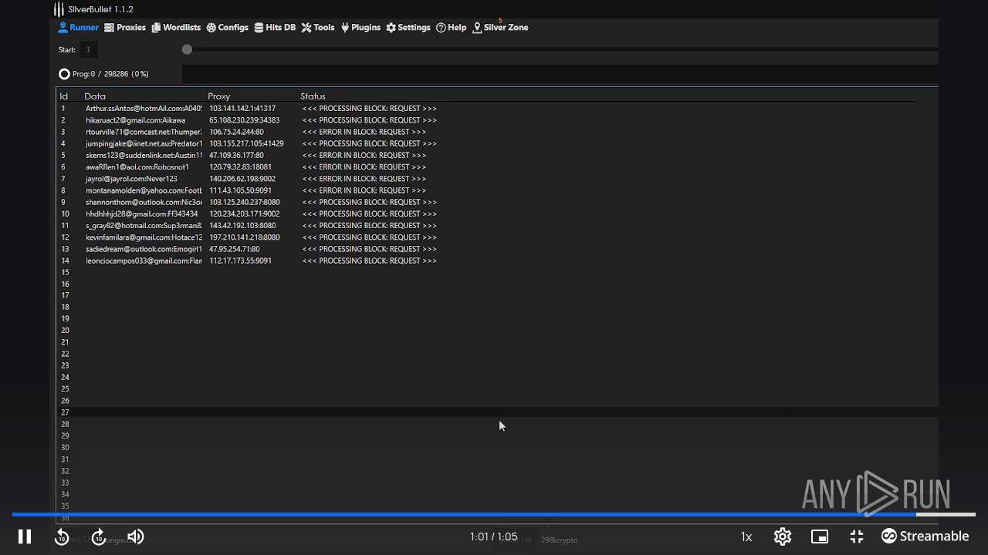988x555 pixels.
Task: Open the Wordlists tab
Action: coord(176,28)
